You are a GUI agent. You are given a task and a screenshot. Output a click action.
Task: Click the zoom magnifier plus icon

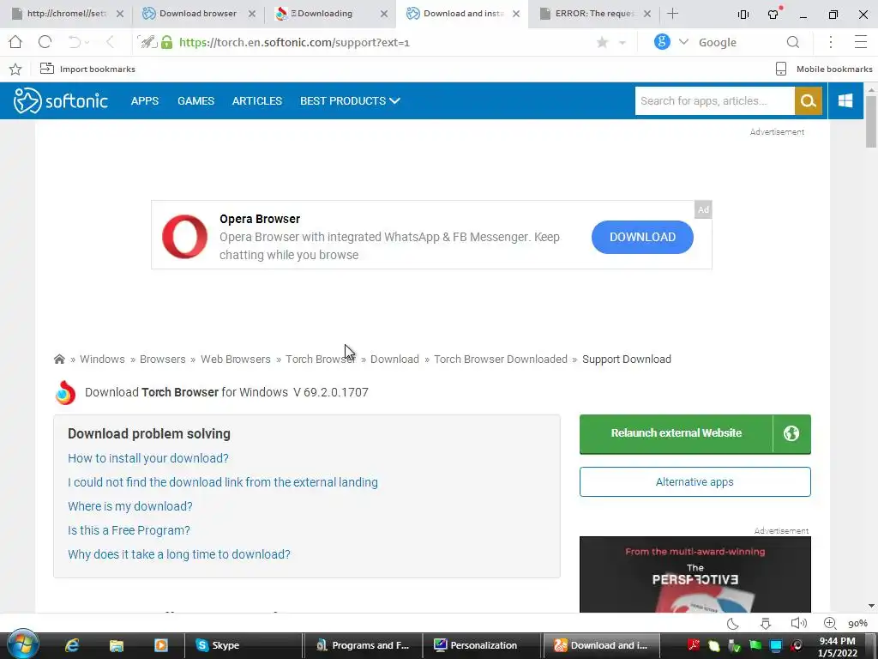pyautogui.click(x=830, y=623)
